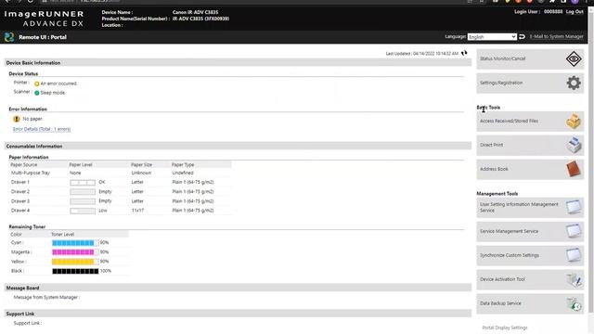Open Portal Display Settings link
This screenshot has width=594, height=334.
[505, 328]
